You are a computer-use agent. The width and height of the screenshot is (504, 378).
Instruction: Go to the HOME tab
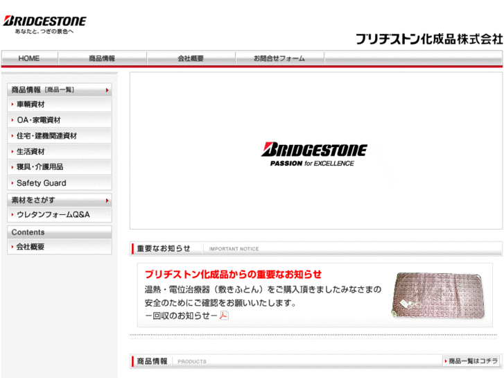pyautogui.click(x=29, y=58)
